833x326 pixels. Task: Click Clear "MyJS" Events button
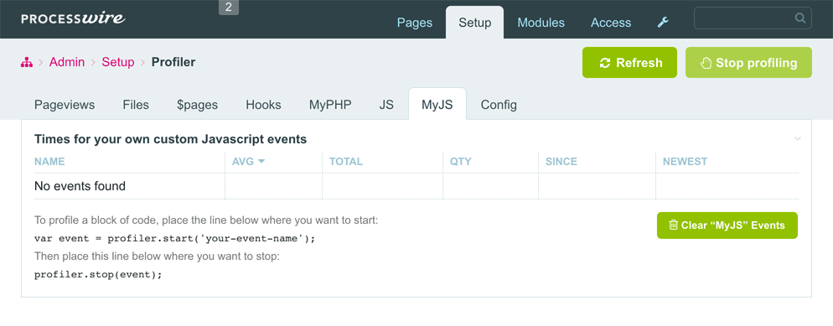[x=727, y=225]
